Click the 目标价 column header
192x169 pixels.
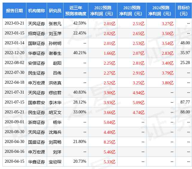[183, 10]
